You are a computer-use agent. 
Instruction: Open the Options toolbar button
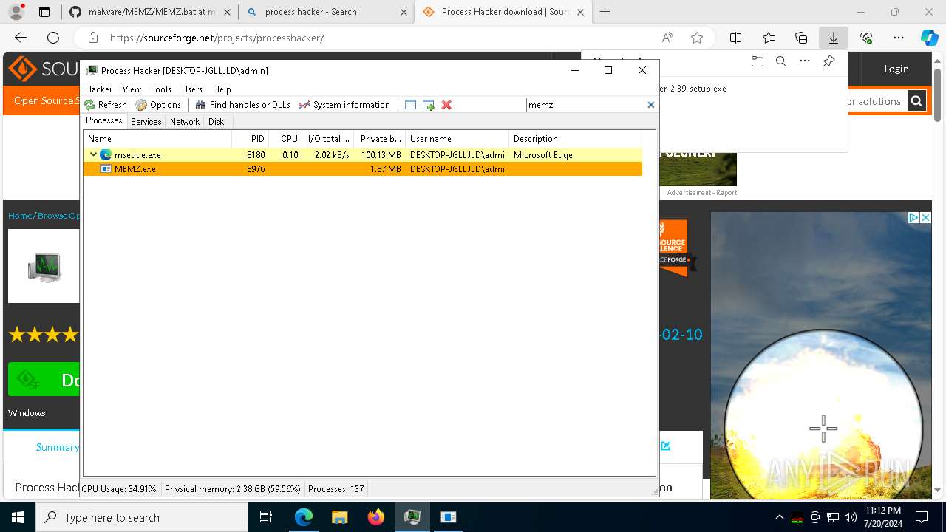coord(158,105)
